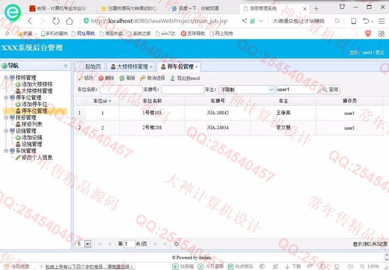
Task: Click the pagination refresh icon
Action: point(176,244)
